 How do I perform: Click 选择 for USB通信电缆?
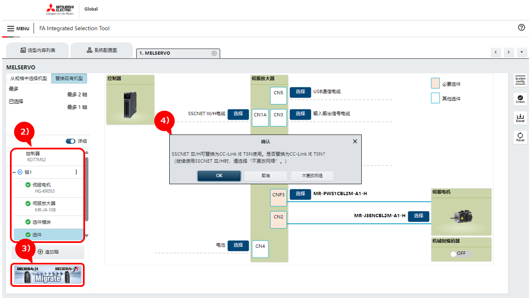(x=300, y=92)
